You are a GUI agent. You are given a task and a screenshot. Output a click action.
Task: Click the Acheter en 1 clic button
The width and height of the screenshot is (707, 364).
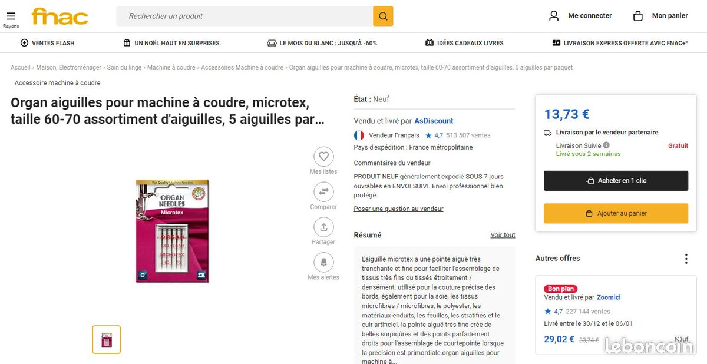(616, 181)
